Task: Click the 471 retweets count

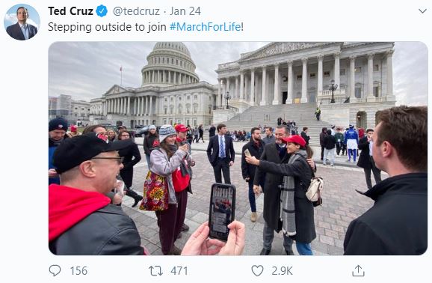Action: point(179,271)
